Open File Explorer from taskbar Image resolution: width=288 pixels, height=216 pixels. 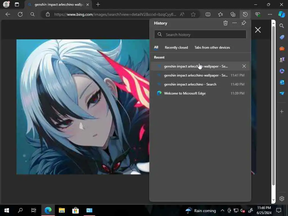[62, 210]
